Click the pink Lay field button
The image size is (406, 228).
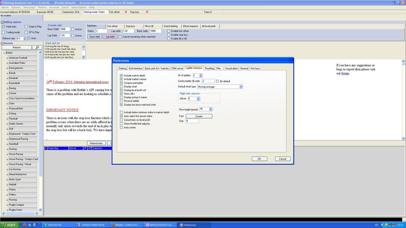[x=110, y=37]
